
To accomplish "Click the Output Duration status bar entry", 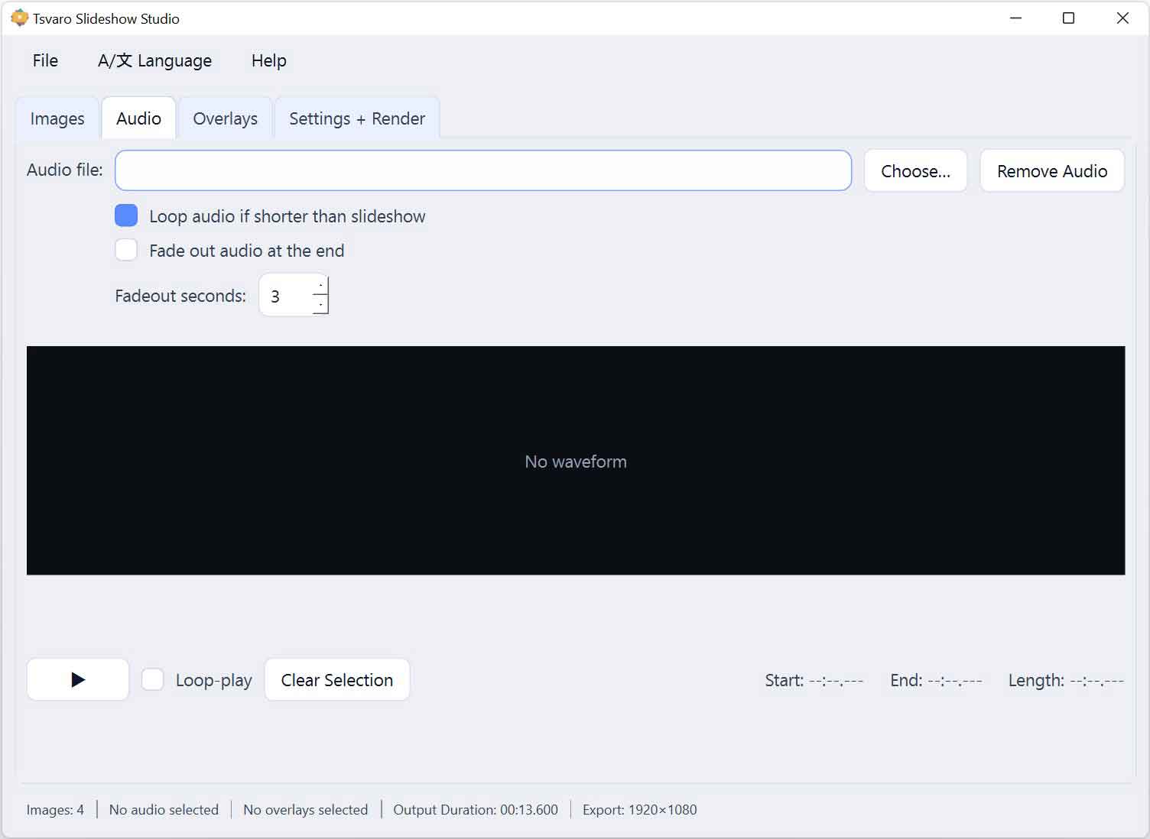I will [x=475, y=809].
